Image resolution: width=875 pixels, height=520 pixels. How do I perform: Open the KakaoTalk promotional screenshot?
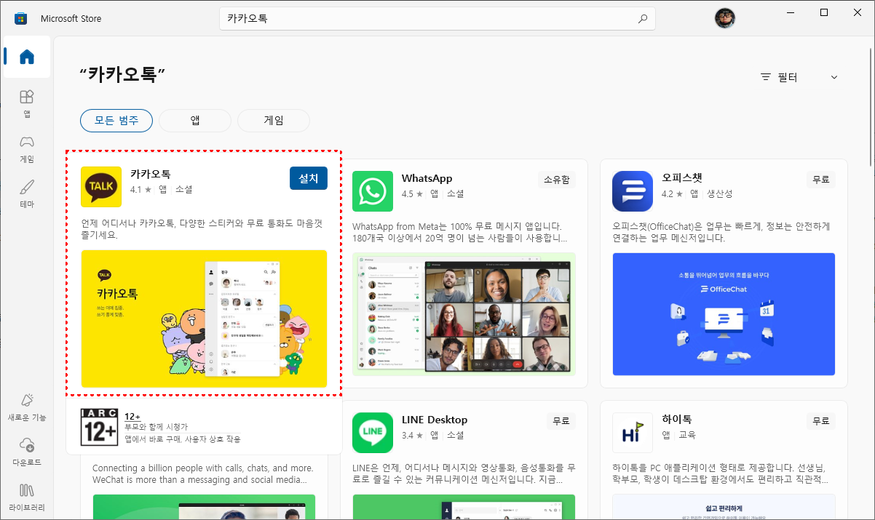[x=204, y=319]
